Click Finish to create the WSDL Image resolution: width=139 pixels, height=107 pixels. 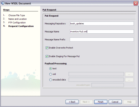[x=101, y=102]
